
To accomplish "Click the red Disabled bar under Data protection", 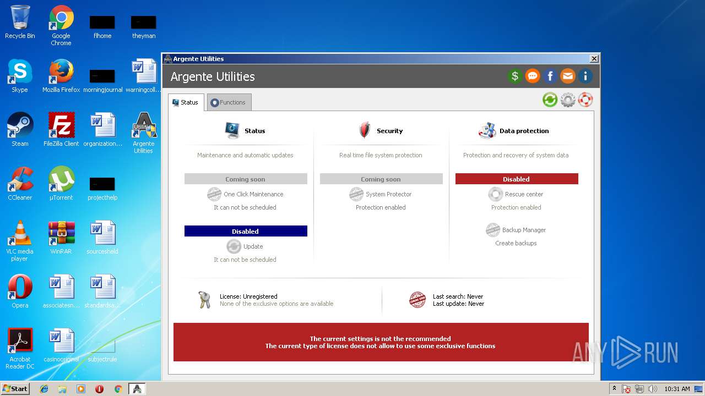I will click(x=517, y=179).
